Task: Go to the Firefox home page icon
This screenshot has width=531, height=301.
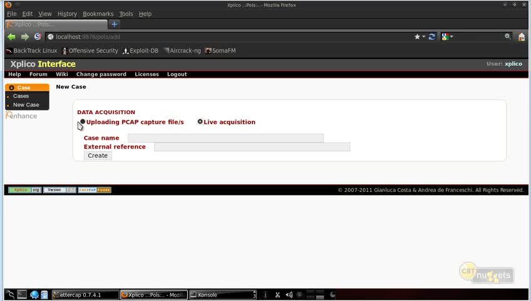Action: 522,36
